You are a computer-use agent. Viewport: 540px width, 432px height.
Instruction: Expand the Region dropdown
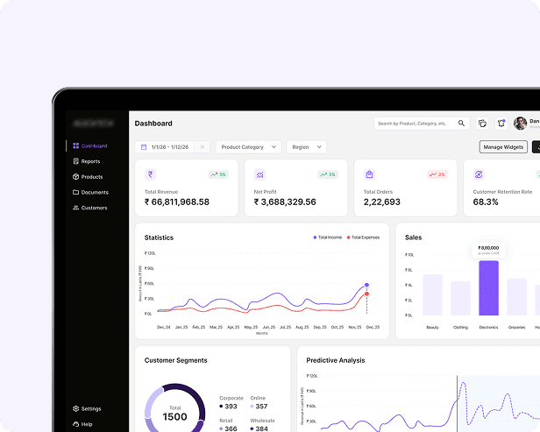307,147
